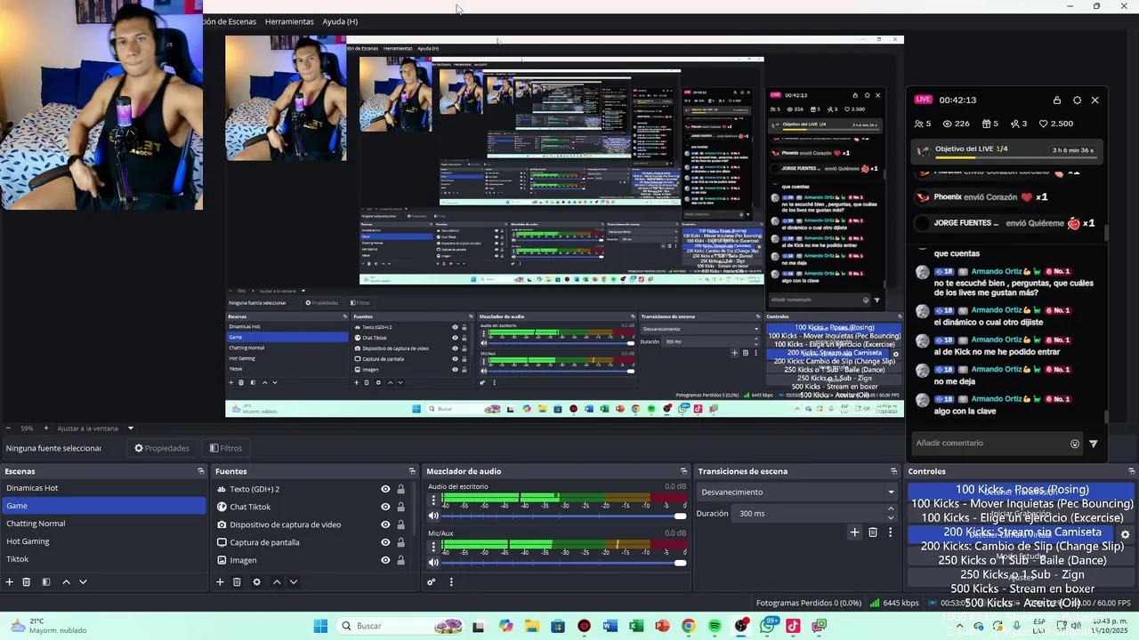Click the Filtros button
Image resolution: width=1139 pixels, height=640 pixels.
(226, 448)
